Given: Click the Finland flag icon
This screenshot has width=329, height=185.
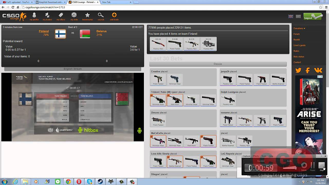Looking at the screenshot, I should coord(60,34).
